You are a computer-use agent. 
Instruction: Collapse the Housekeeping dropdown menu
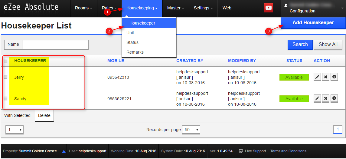(142, 8)
